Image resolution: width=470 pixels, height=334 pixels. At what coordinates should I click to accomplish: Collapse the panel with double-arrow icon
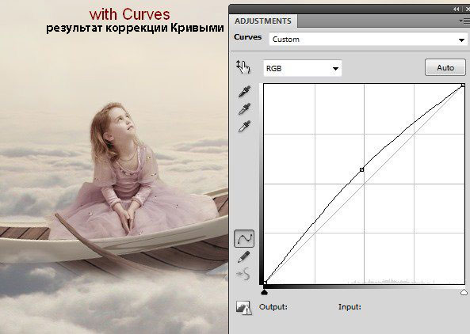tap(457, 9)
